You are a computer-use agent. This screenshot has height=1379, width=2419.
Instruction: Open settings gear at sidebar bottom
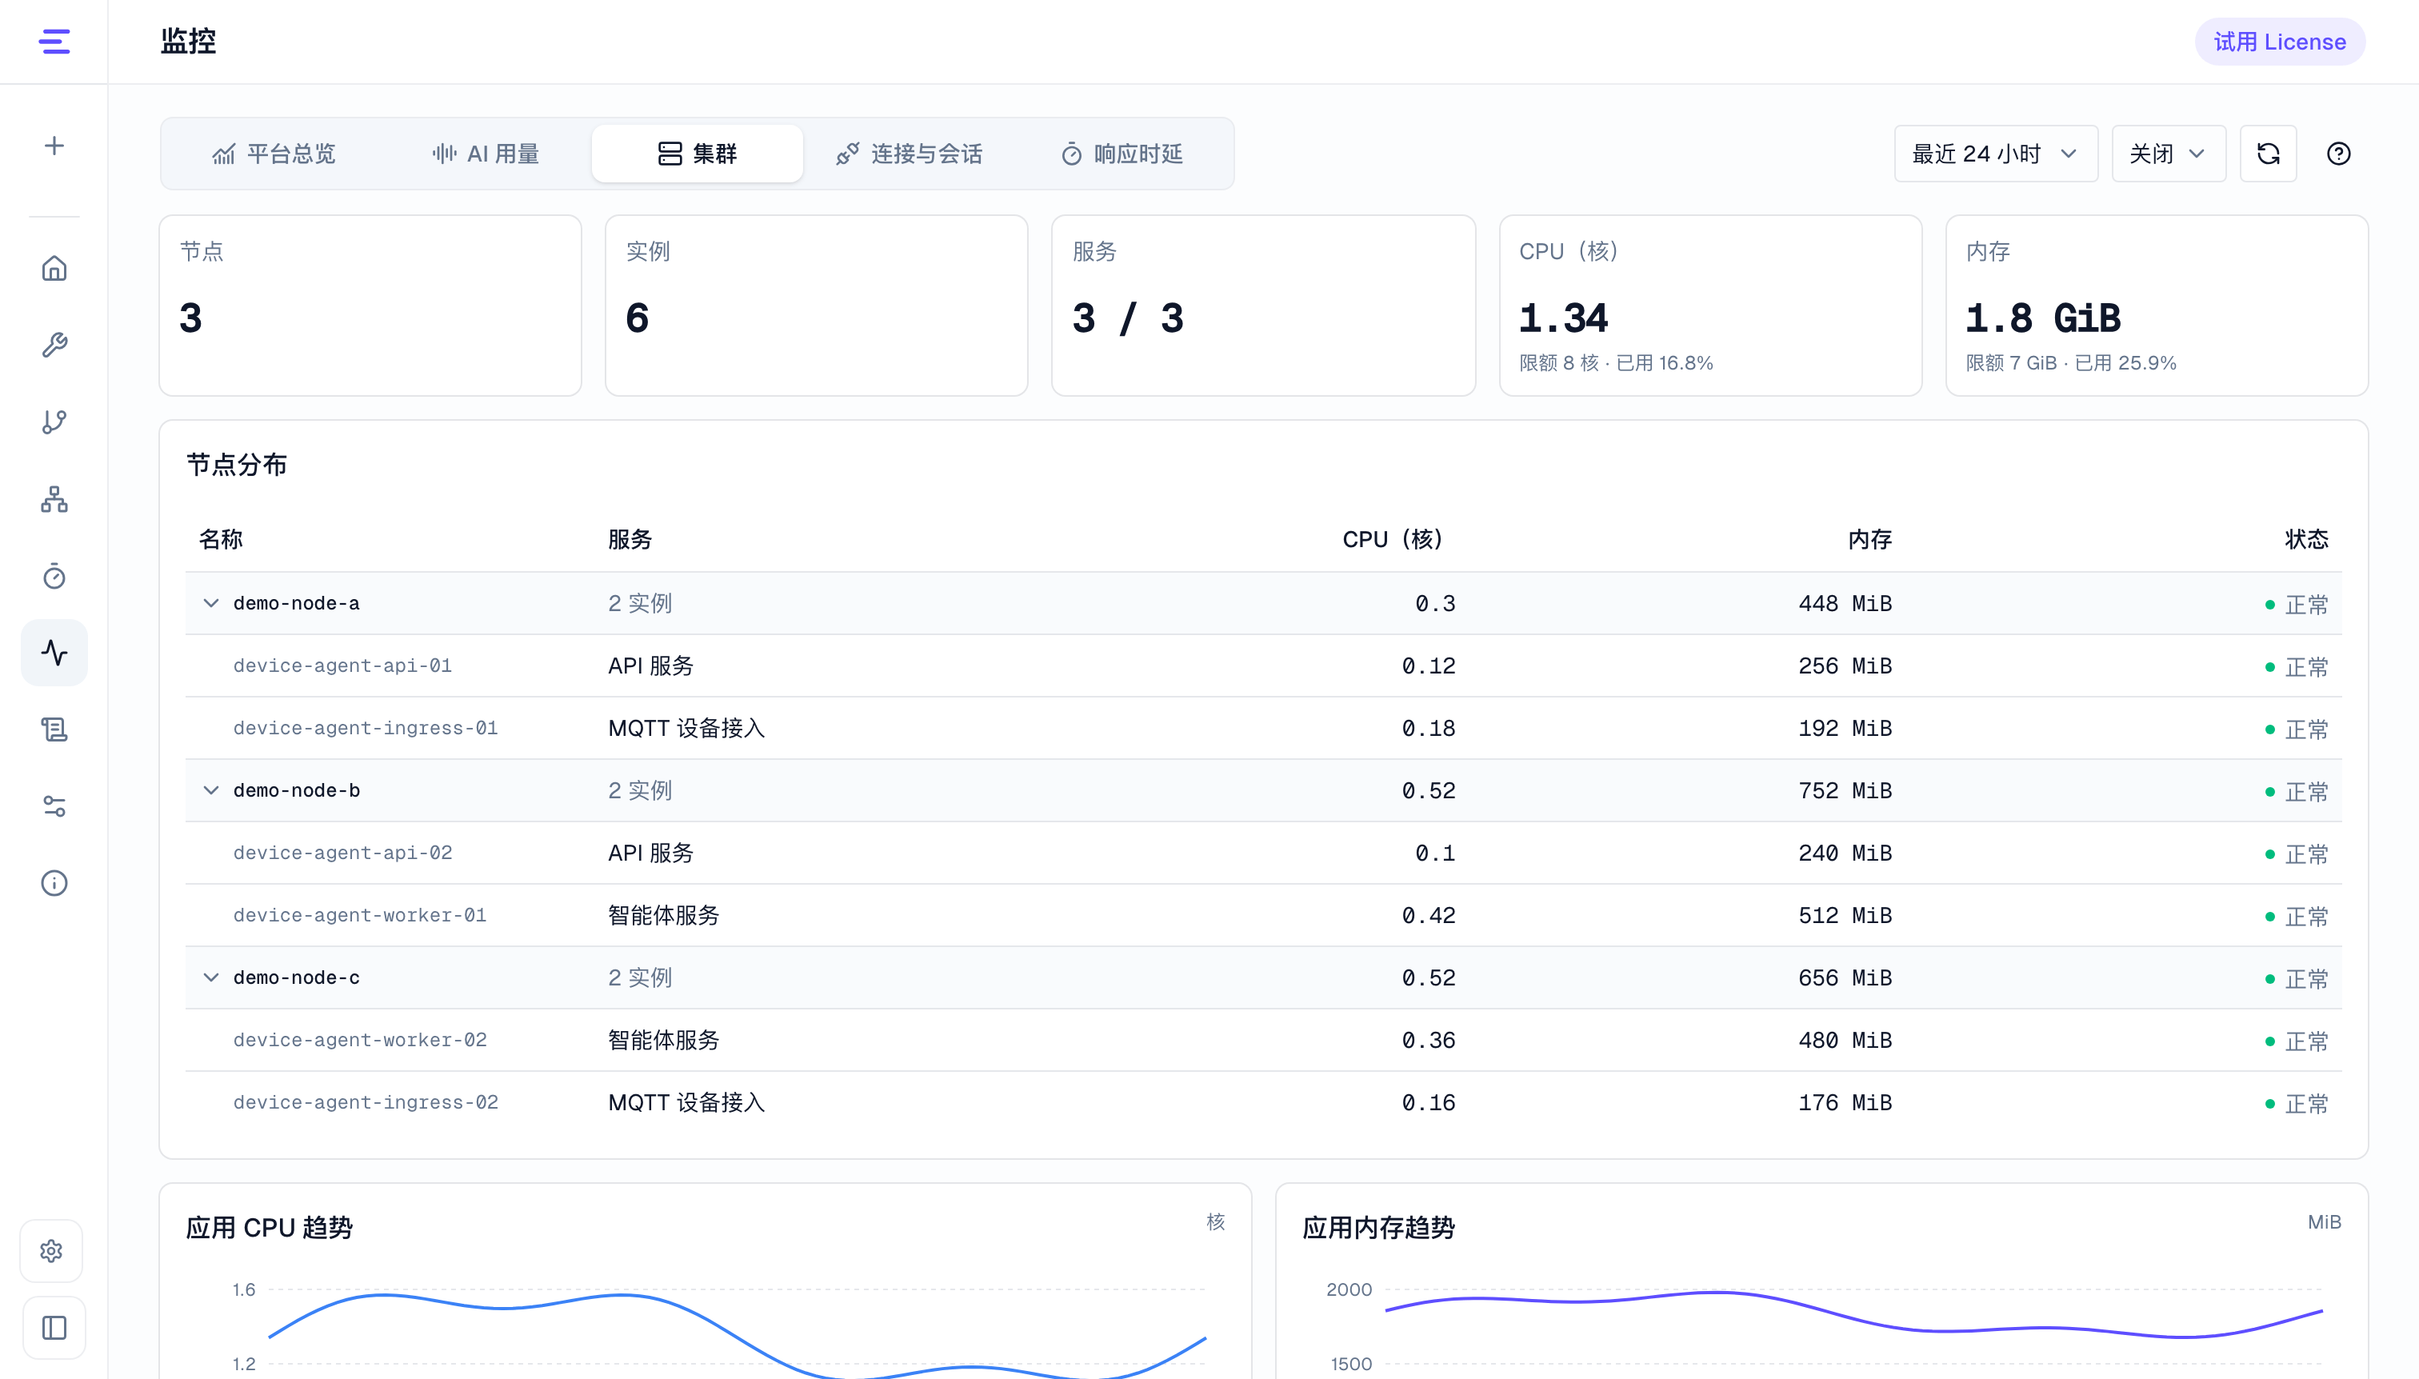click(52, 1251)
